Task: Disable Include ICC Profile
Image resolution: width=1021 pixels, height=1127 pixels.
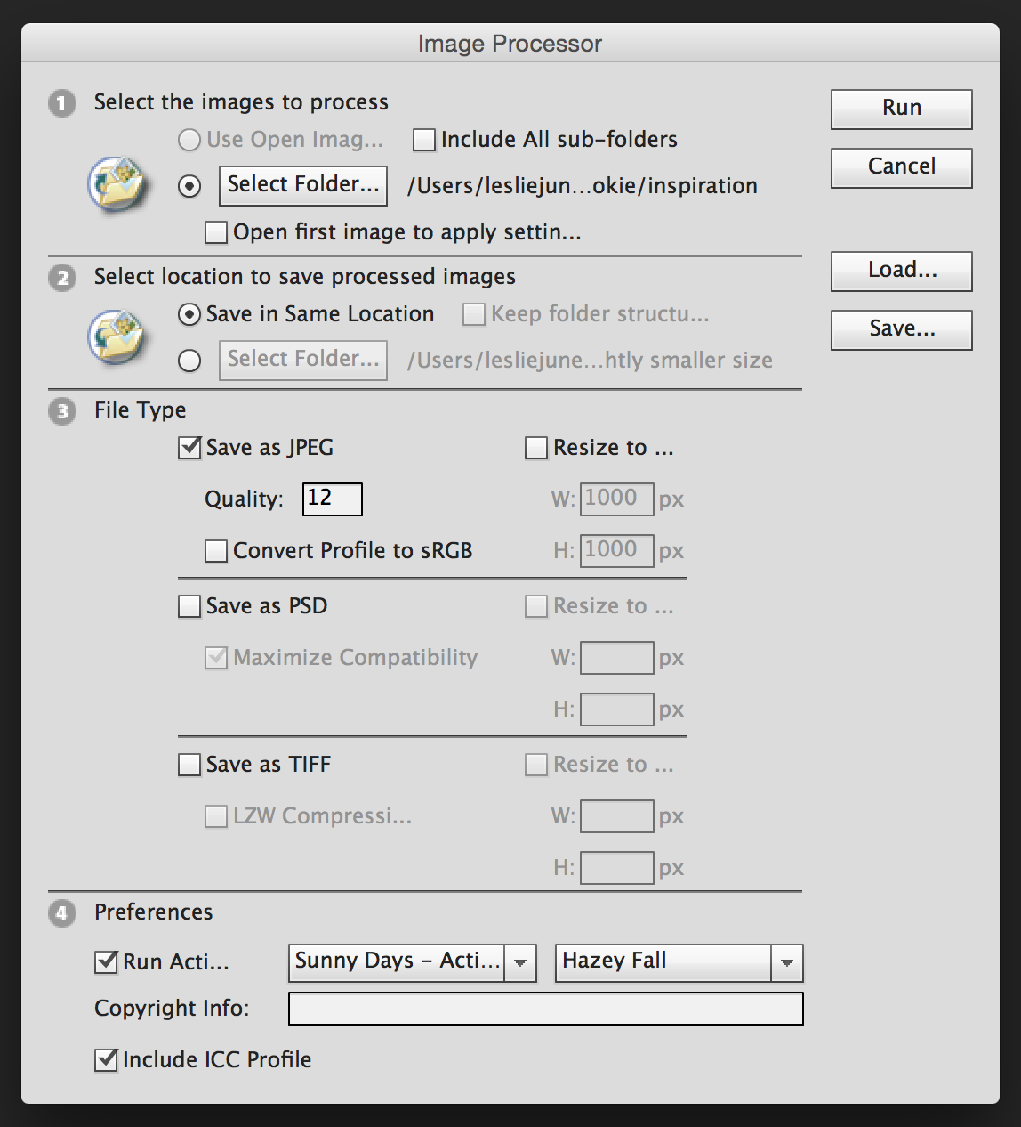Action: click(106, 1059)
